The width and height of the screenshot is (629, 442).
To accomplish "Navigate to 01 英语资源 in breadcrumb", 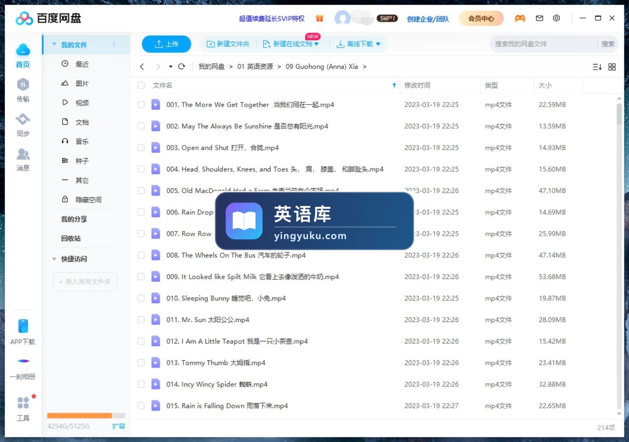I will (255, 67).
